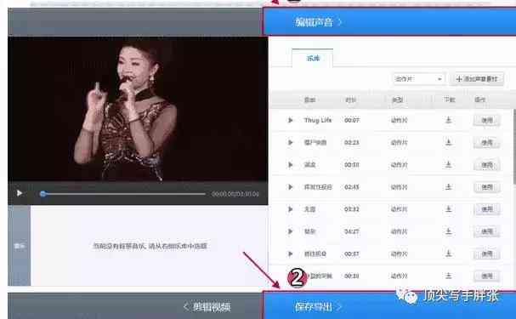
Task: Download the 02:23 track
Action: click(x=448, y=142)
